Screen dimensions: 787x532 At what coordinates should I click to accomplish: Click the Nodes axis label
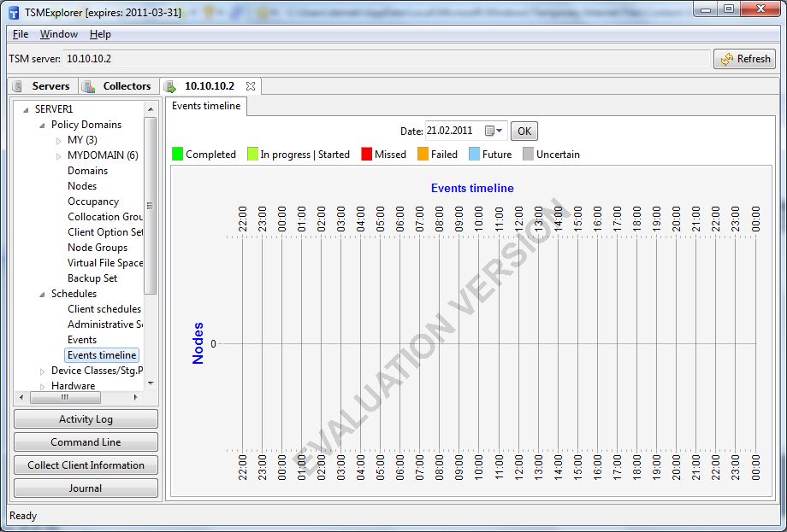[x=198, y=343]
